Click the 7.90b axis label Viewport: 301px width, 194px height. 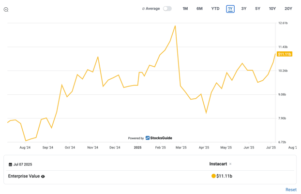(x=282, y=118)
